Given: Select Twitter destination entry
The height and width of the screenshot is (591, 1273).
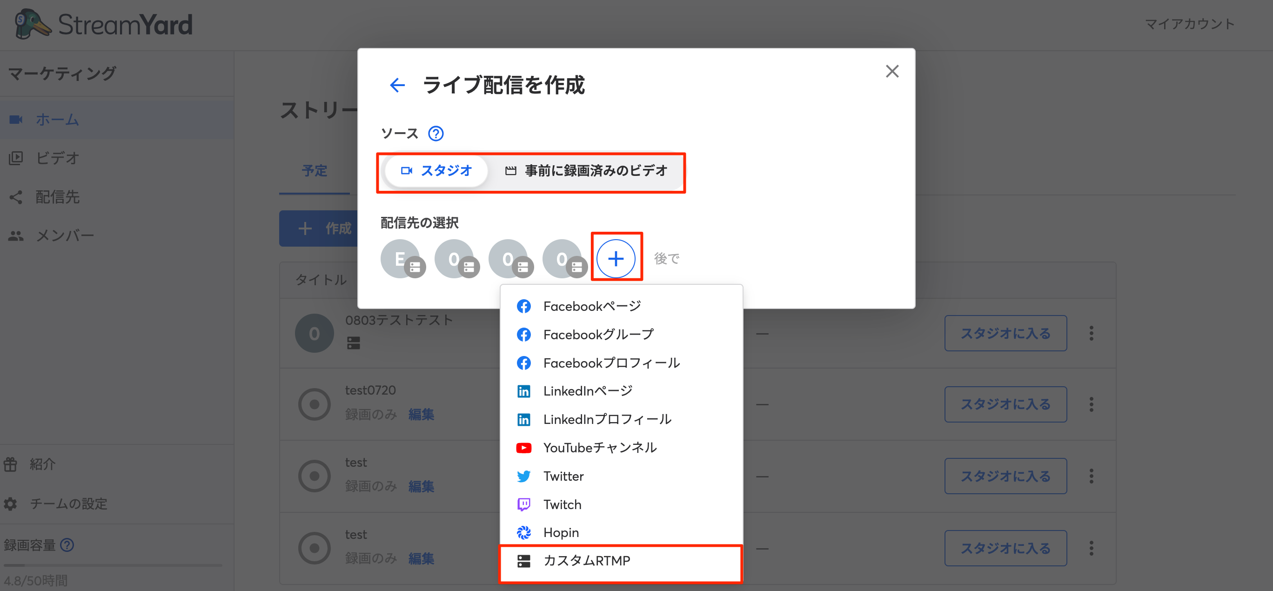Looking at the screenshot, I should click(621, 477).
